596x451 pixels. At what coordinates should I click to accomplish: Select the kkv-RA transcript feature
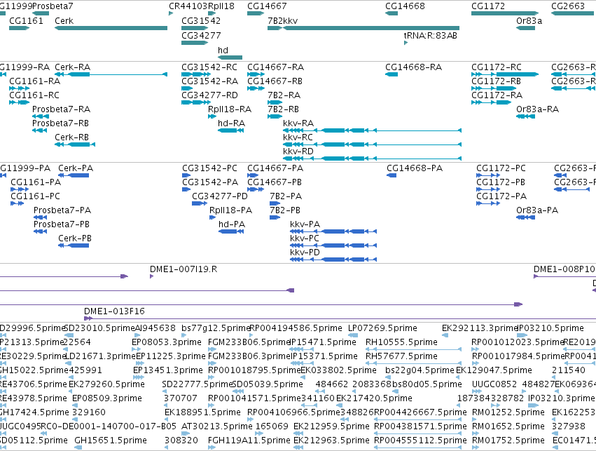coord(372,130)
